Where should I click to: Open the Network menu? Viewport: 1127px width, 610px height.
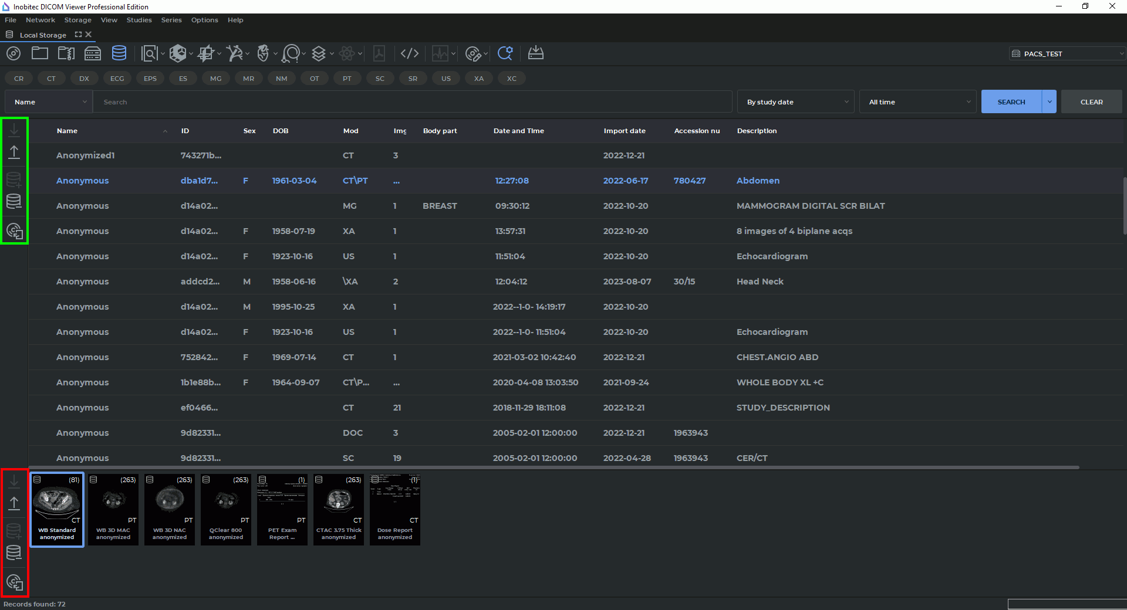point(41,20)
